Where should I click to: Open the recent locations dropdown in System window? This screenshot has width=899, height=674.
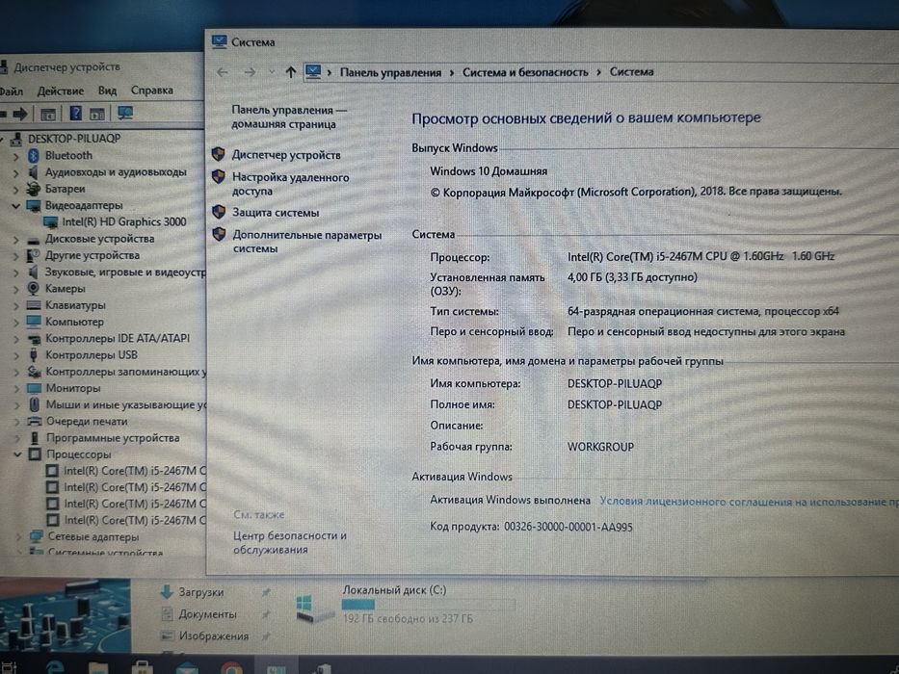271,72
